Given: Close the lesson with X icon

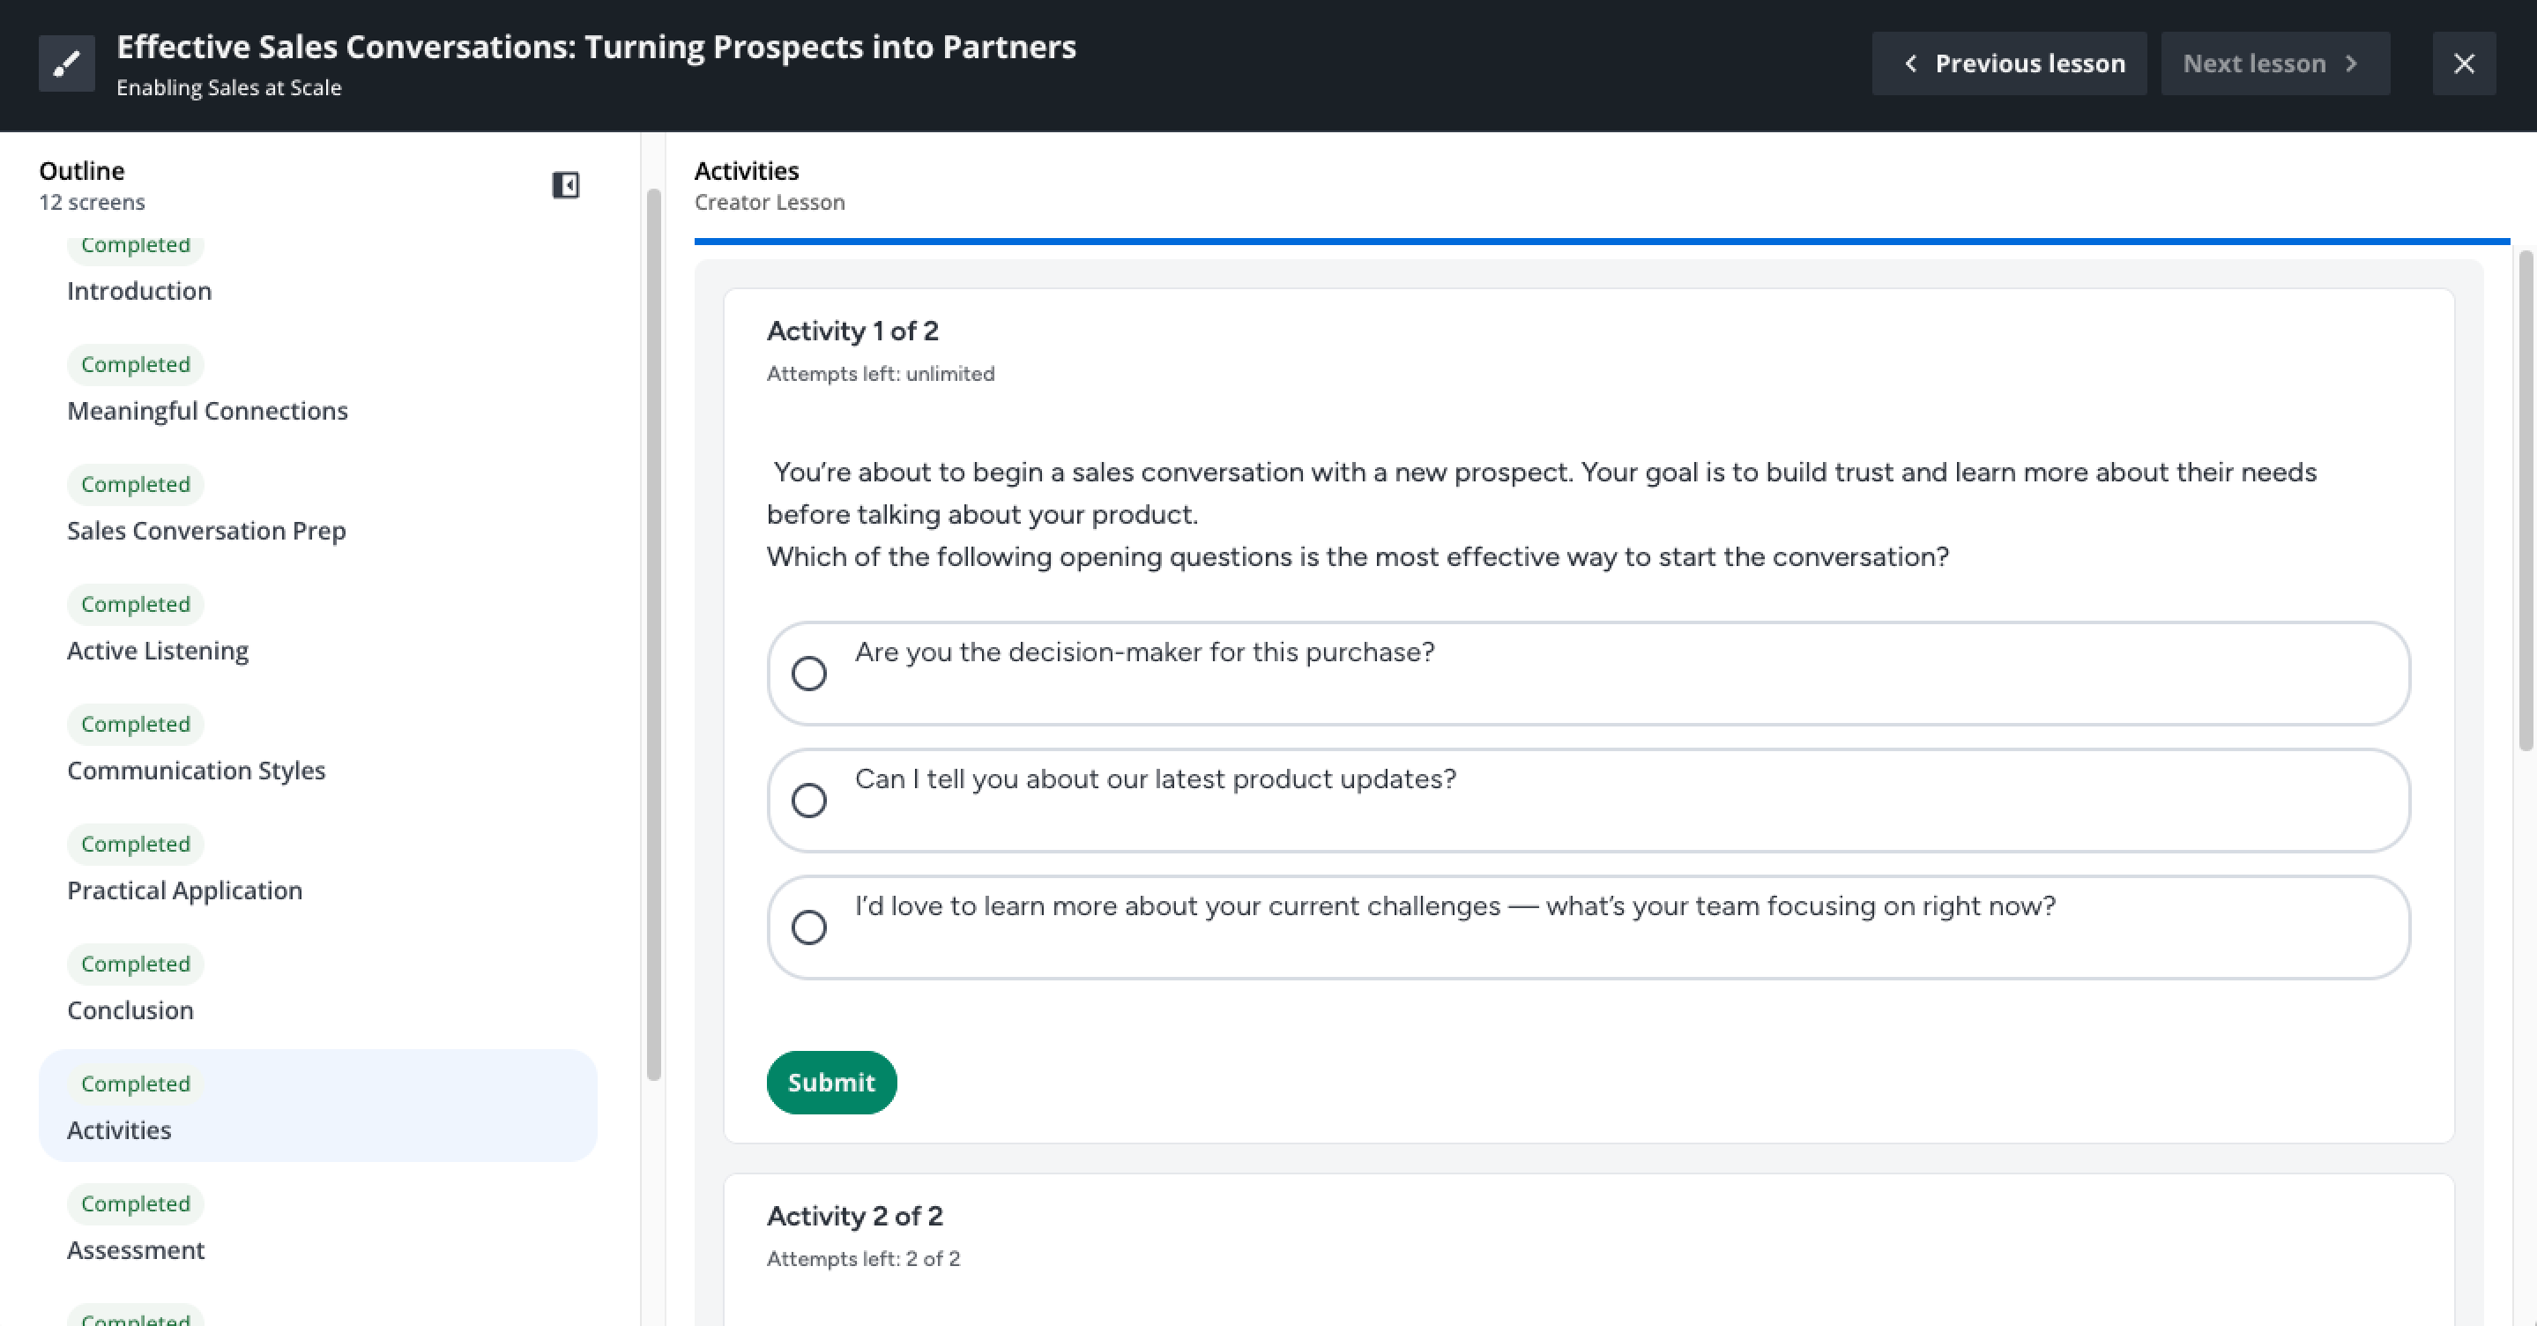Looking at the screenshot, I should (x=2463, y=64).
